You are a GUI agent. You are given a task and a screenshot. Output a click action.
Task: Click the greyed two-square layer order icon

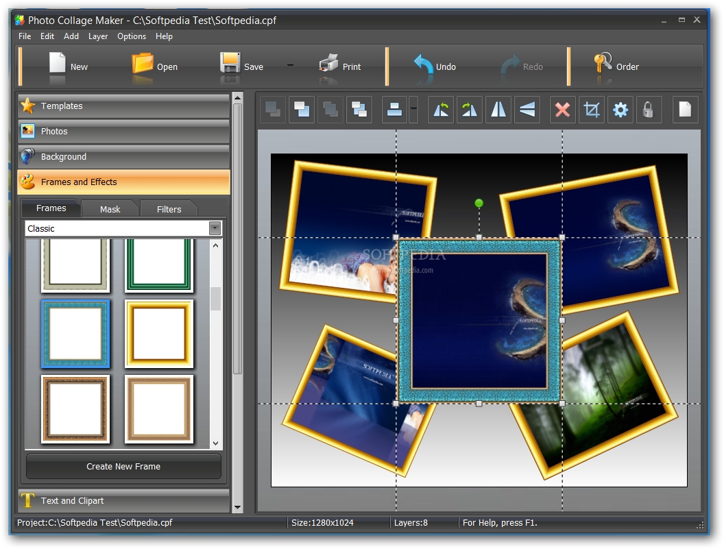click(273, 110)
